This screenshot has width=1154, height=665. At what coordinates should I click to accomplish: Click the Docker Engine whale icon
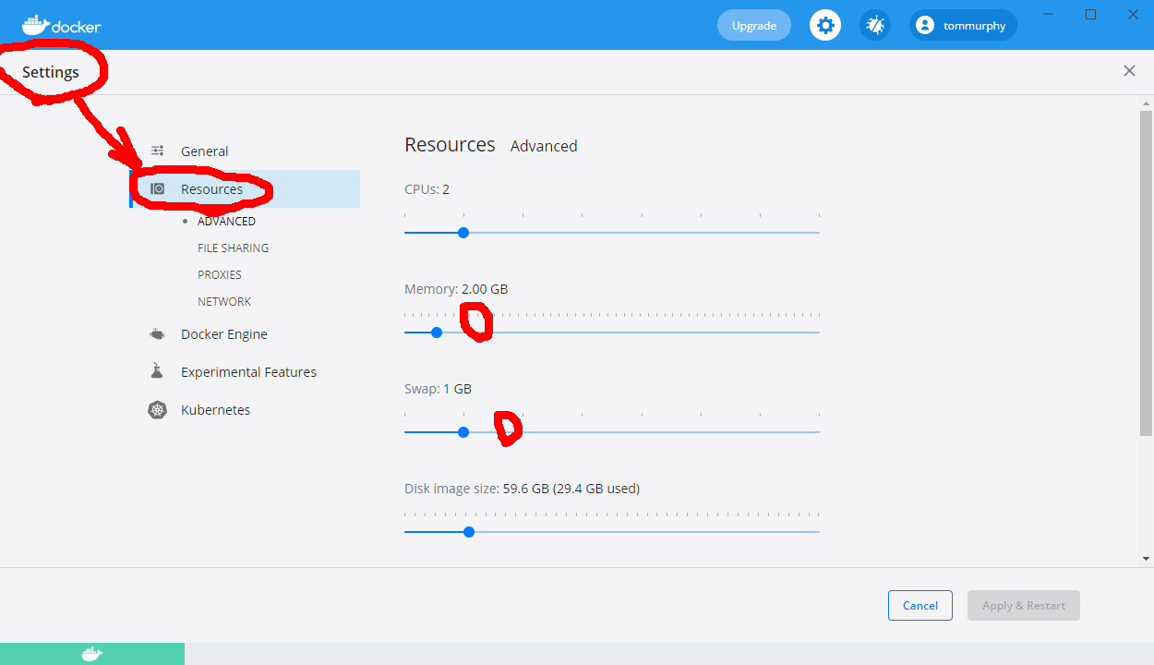pos(158,334)
